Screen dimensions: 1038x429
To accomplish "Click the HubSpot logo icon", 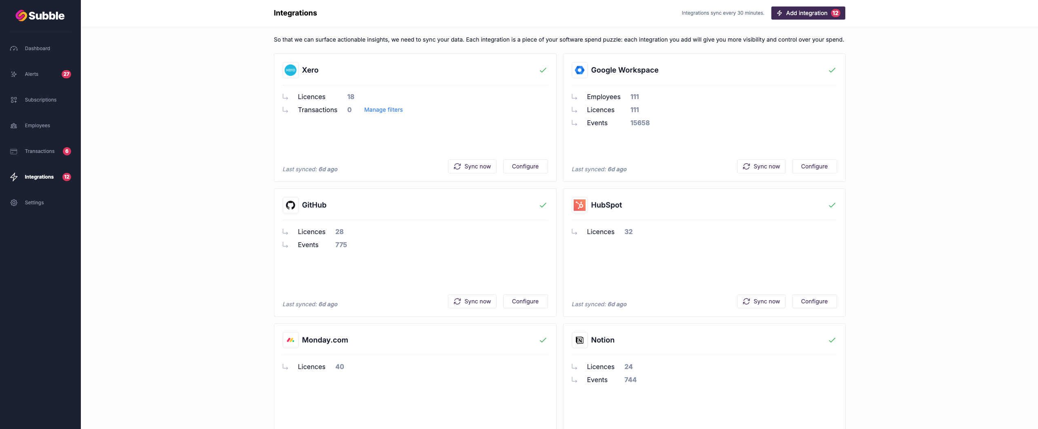I will pos(579,205).
